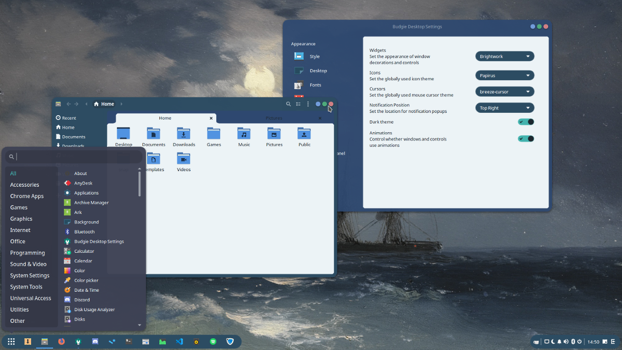622x350 pixels.
Task: Open the three-dot menu in file manager
Action: pyautogui.click(x=308, y=104)
